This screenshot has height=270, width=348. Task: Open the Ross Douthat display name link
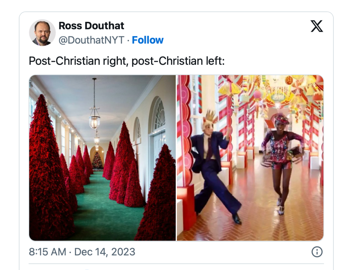pos(91,26)
